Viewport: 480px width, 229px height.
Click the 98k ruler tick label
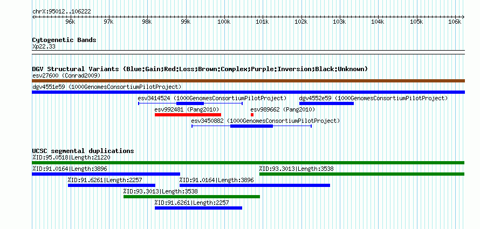coord(147,22)
